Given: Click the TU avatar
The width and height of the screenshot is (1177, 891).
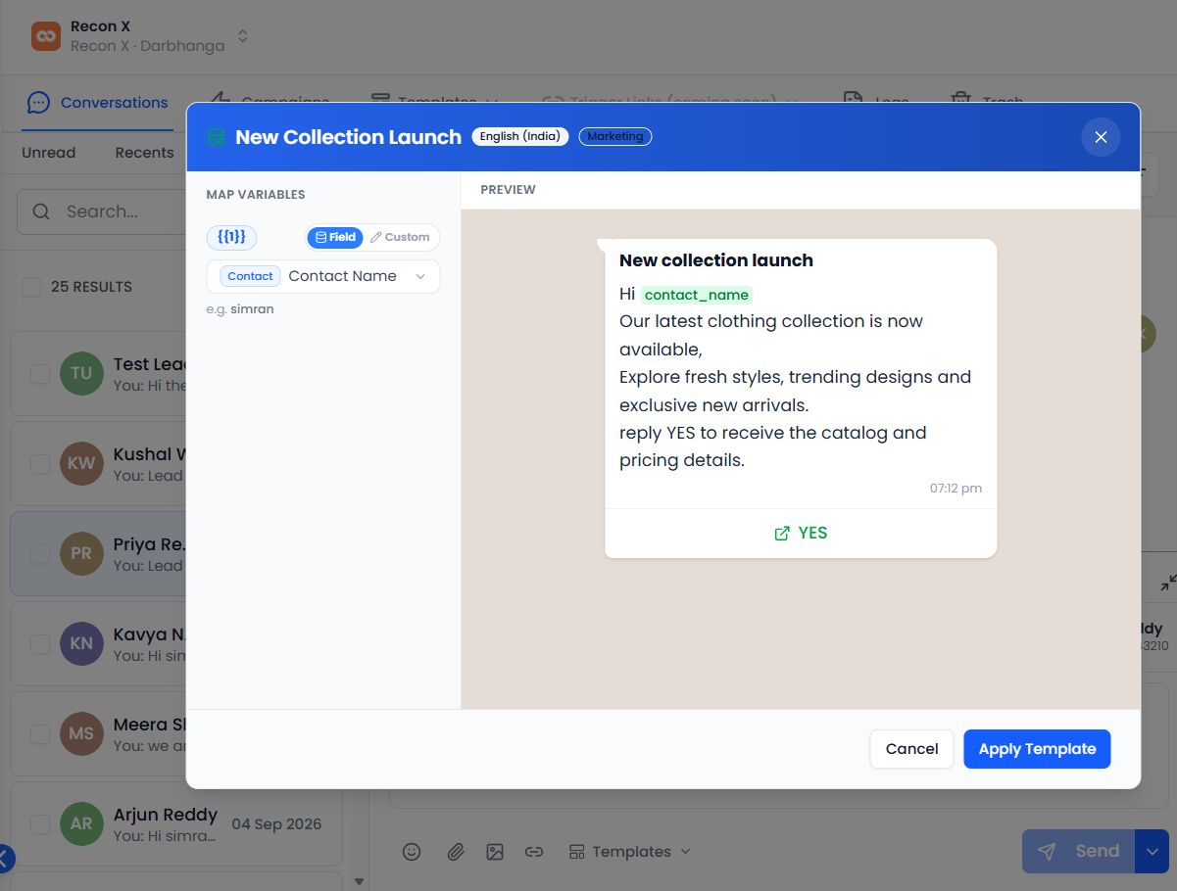Looking at the screenshot, I should [x=81, y=374].
